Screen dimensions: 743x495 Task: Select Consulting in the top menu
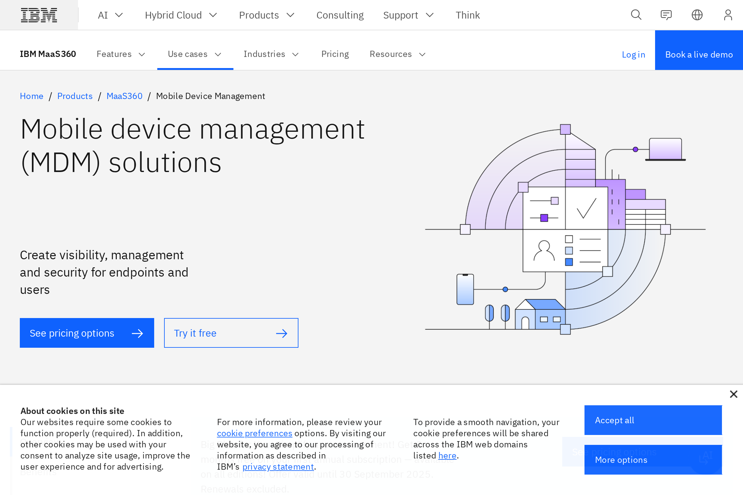tap(340, 15)
